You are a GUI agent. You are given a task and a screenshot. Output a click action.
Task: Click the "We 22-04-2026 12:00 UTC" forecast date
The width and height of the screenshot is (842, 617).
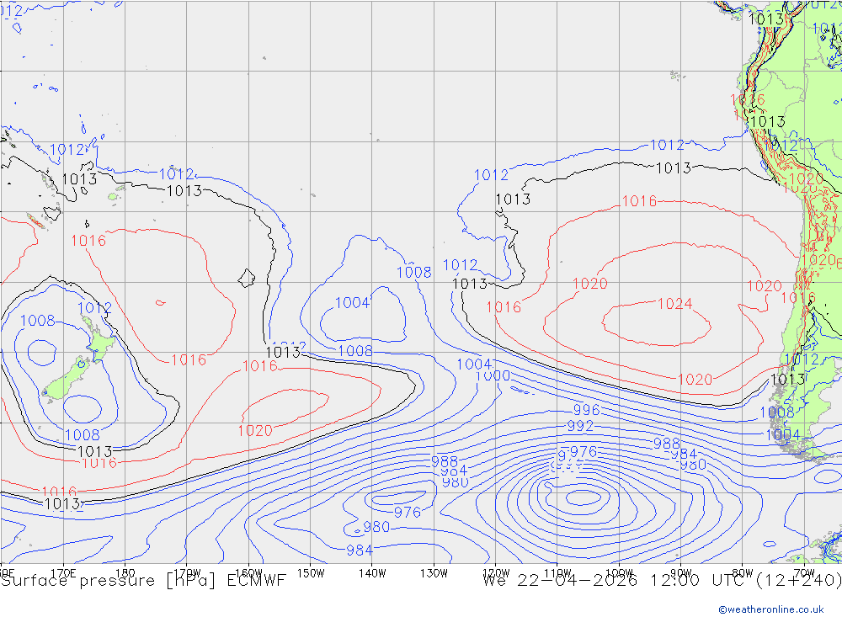click(616, 581)
